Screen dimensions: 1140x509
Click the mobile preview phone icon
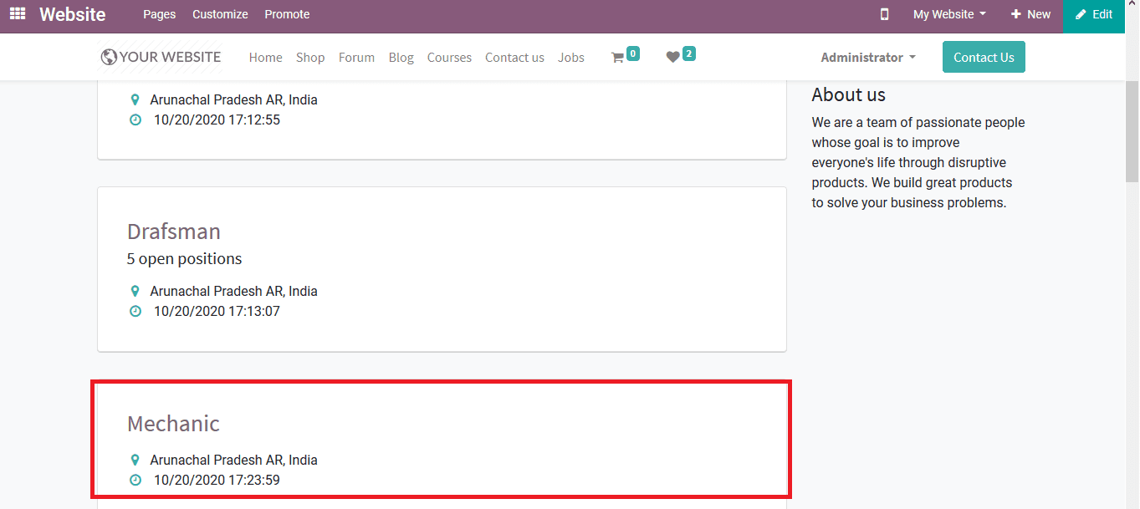click(x=884, y=14)
